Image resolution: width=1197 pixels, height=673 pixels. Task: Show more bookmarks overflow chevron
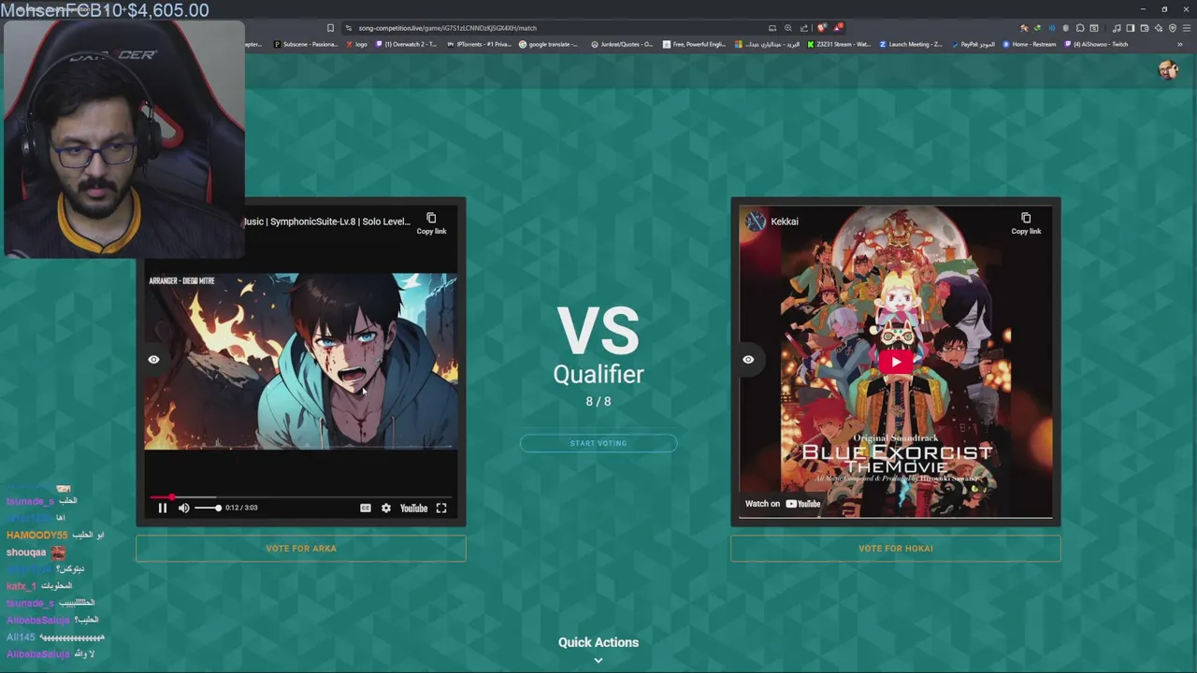point(1180,44)
